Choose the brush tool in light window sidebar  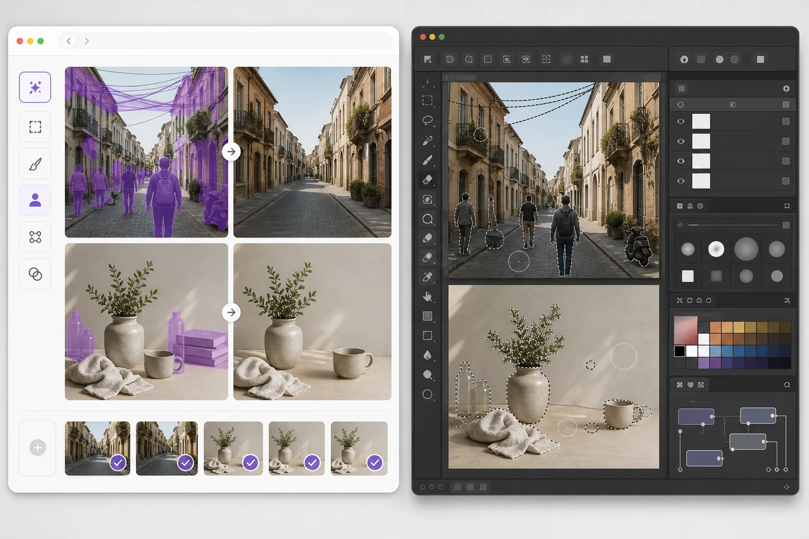pos(35,164)
